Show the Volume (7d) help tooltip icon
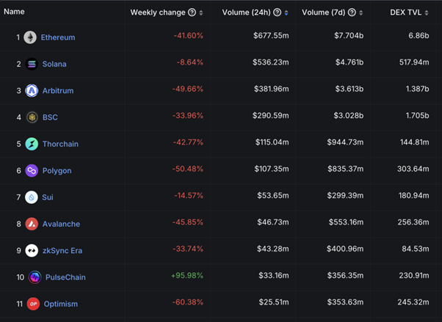 pyautogui.click(x=352, y=12)
